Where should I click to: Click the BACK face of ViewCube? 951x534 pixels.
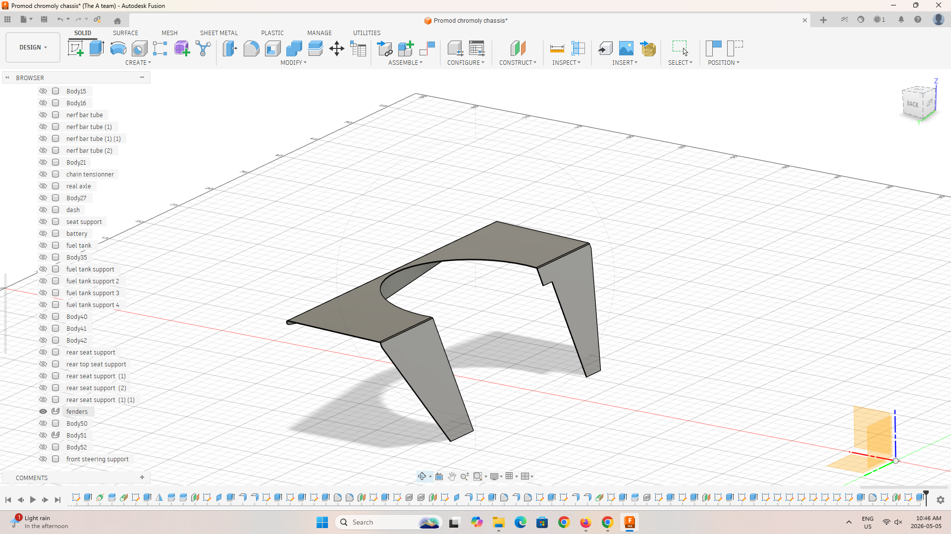(x=912, y=104)
